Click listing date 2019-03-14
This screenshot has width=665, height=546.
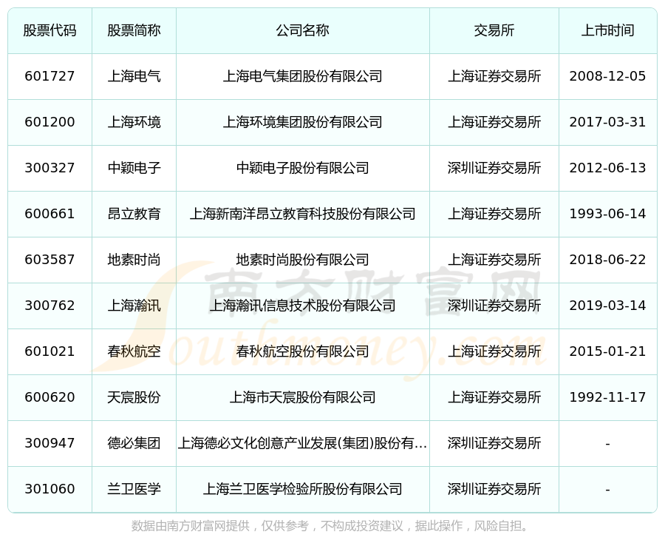pyautogui.click(x=608, y=306)
